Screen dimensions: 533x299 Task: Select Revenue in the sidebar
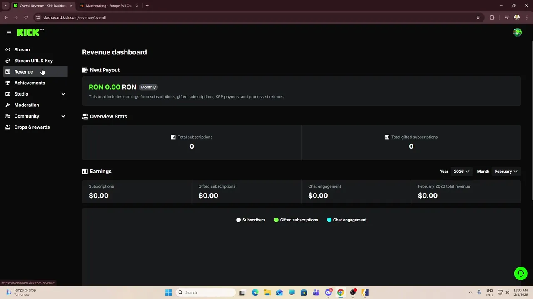click(35, 72)
